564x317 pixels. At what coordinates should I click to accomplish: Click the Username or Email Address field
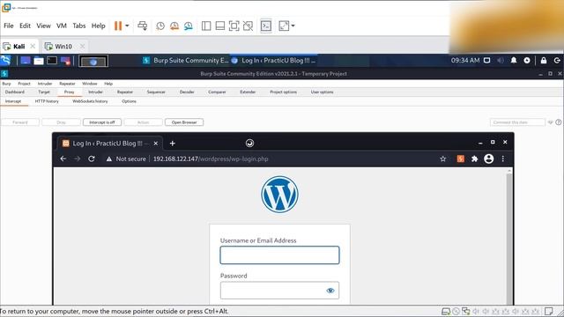[x=279, y=255]
